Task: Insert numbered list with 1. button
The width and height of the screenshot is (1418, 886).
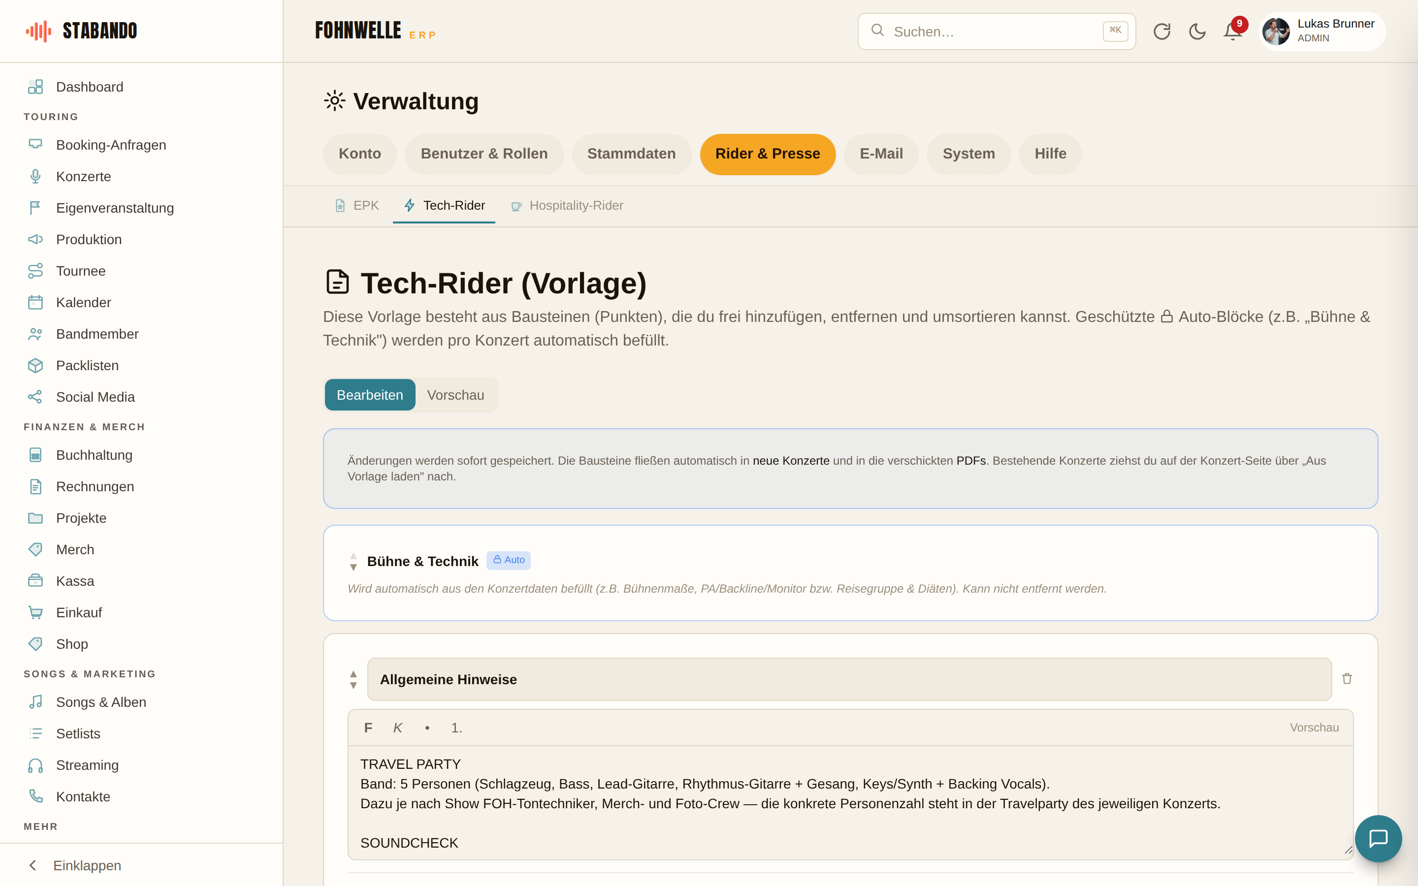Action: pyautogui.click(x=456, y=728)
